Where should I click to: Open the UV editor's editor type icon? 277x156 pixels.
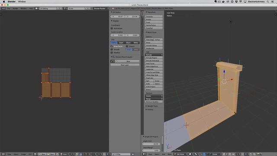(3, 154)
